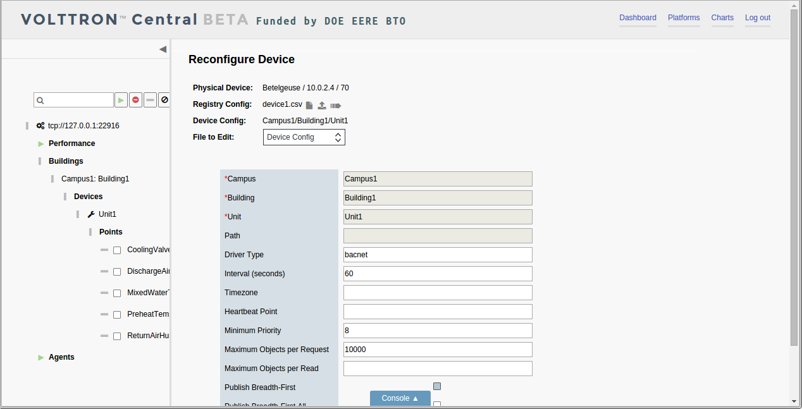Check the MixedWater point checkbox
This screenshot has width=802, height=409.
coord(117,293)
